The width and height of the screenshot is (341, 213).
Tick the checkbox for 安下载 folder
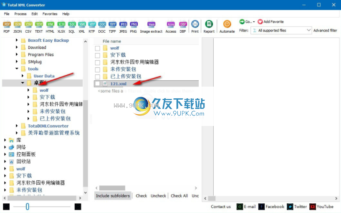(x=97, y=55)
